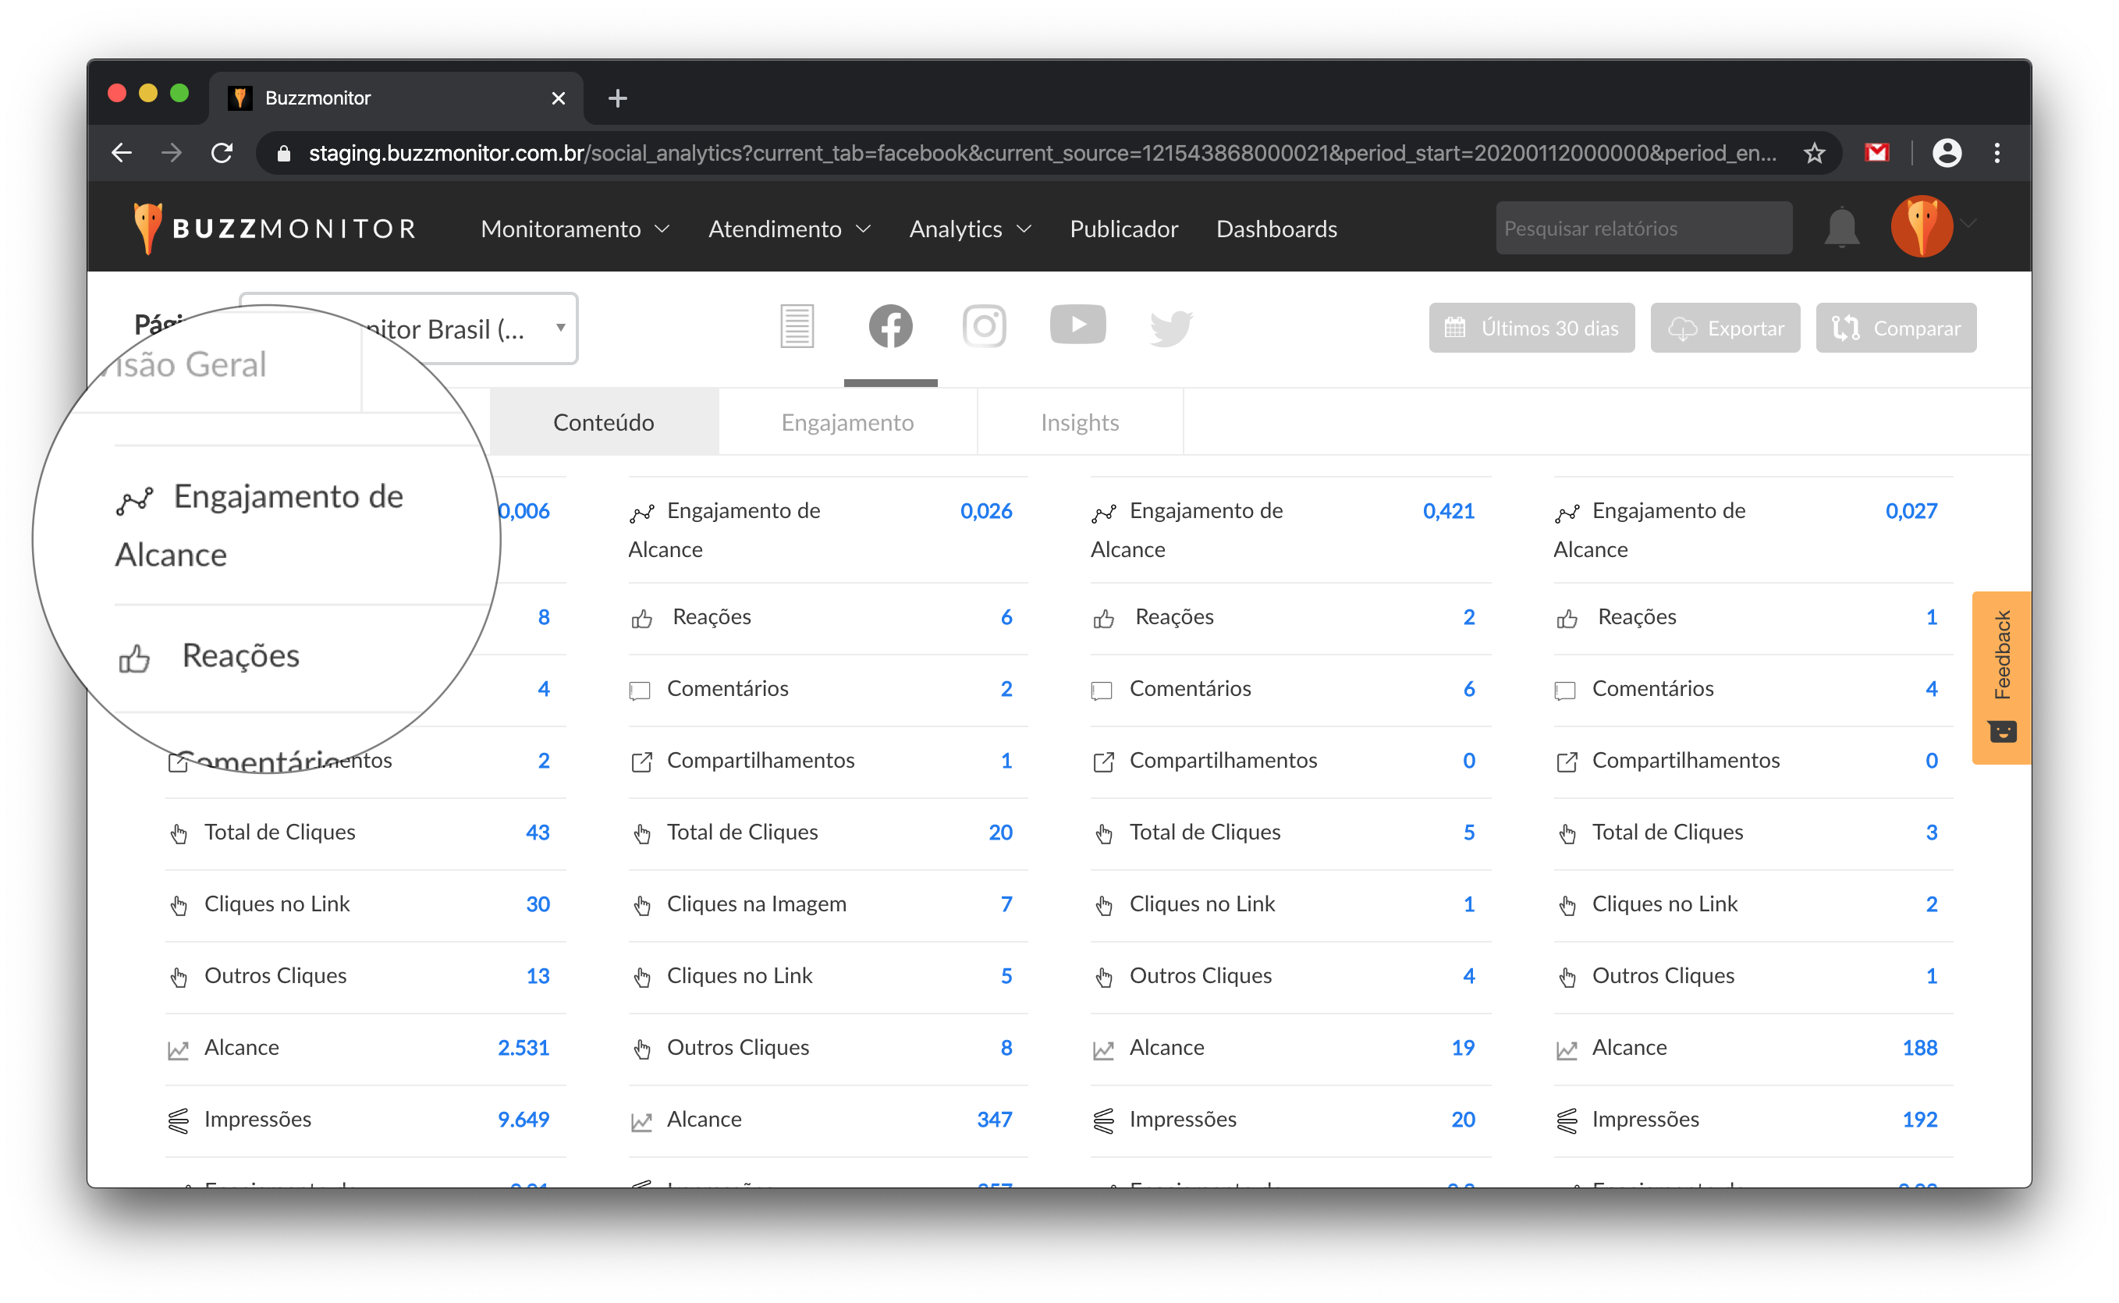
Task: Click the Exportar button
Action: [1725, 328]
